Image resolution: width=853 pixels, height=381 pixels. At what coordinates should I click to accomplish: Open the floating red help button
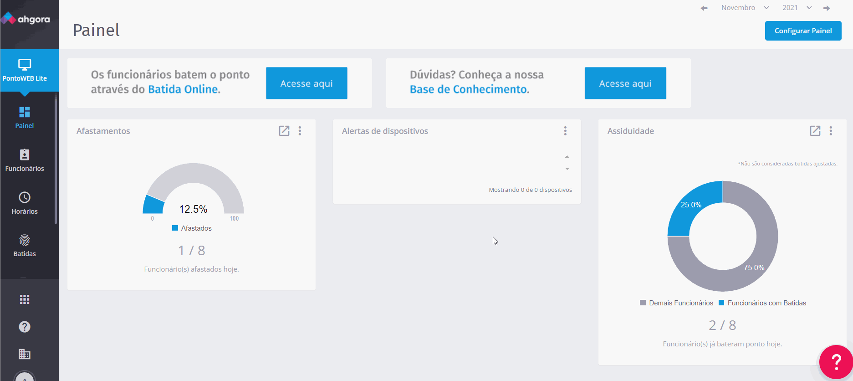(x=836, y=362)
